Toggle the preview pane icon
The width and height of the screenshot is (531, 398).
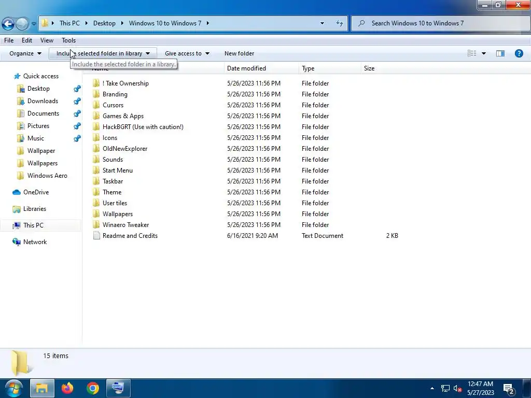(500, 53)
